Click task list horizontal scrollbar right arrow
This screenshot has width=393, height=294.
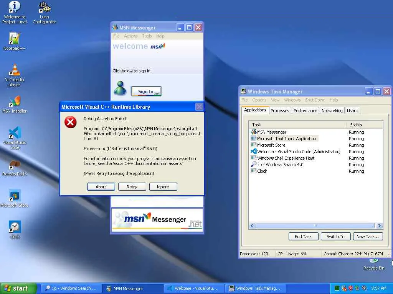point(380,226)
